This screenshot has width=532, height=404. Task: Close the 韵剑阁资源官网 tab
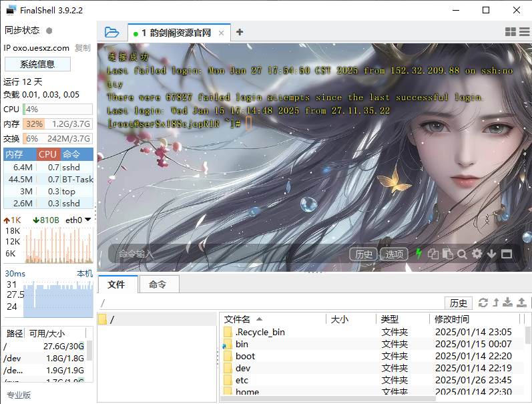click(x=221, y=33)
